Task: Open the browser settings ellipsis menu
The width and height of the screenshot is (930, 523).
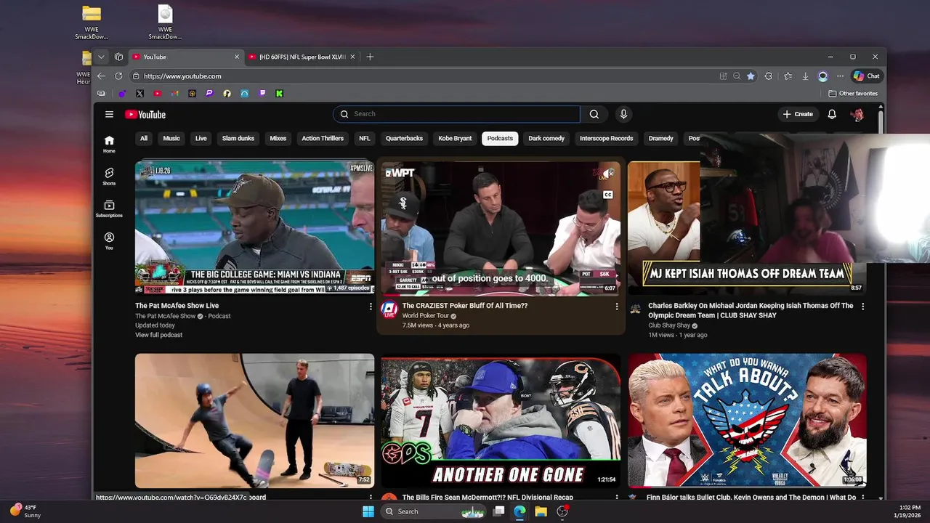Action: [x=840, y=76]
